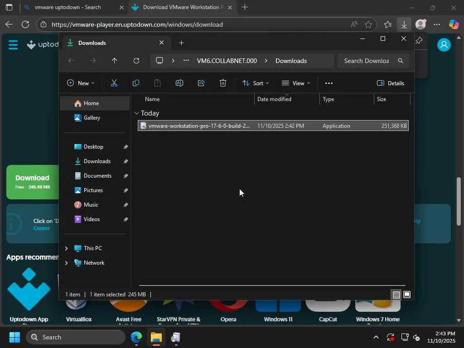464x348 pixels.
Task: Cut the selected file with scissors icon
Action: pos(114,83)
